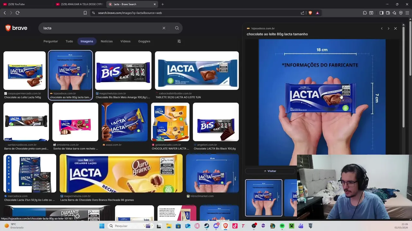Close the image preview panel
This screenshot has width=412, height=231.
[x=396, y=29]
